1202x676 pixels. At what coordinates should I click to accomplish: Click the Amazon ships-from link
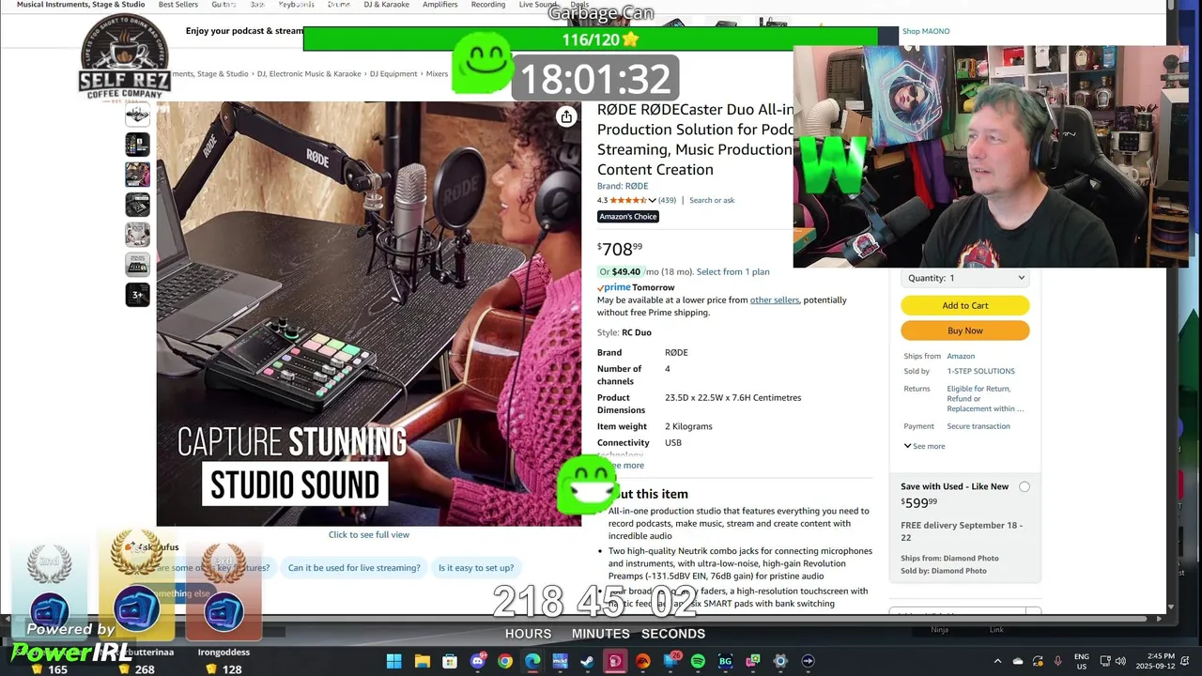tap(961, 356)
